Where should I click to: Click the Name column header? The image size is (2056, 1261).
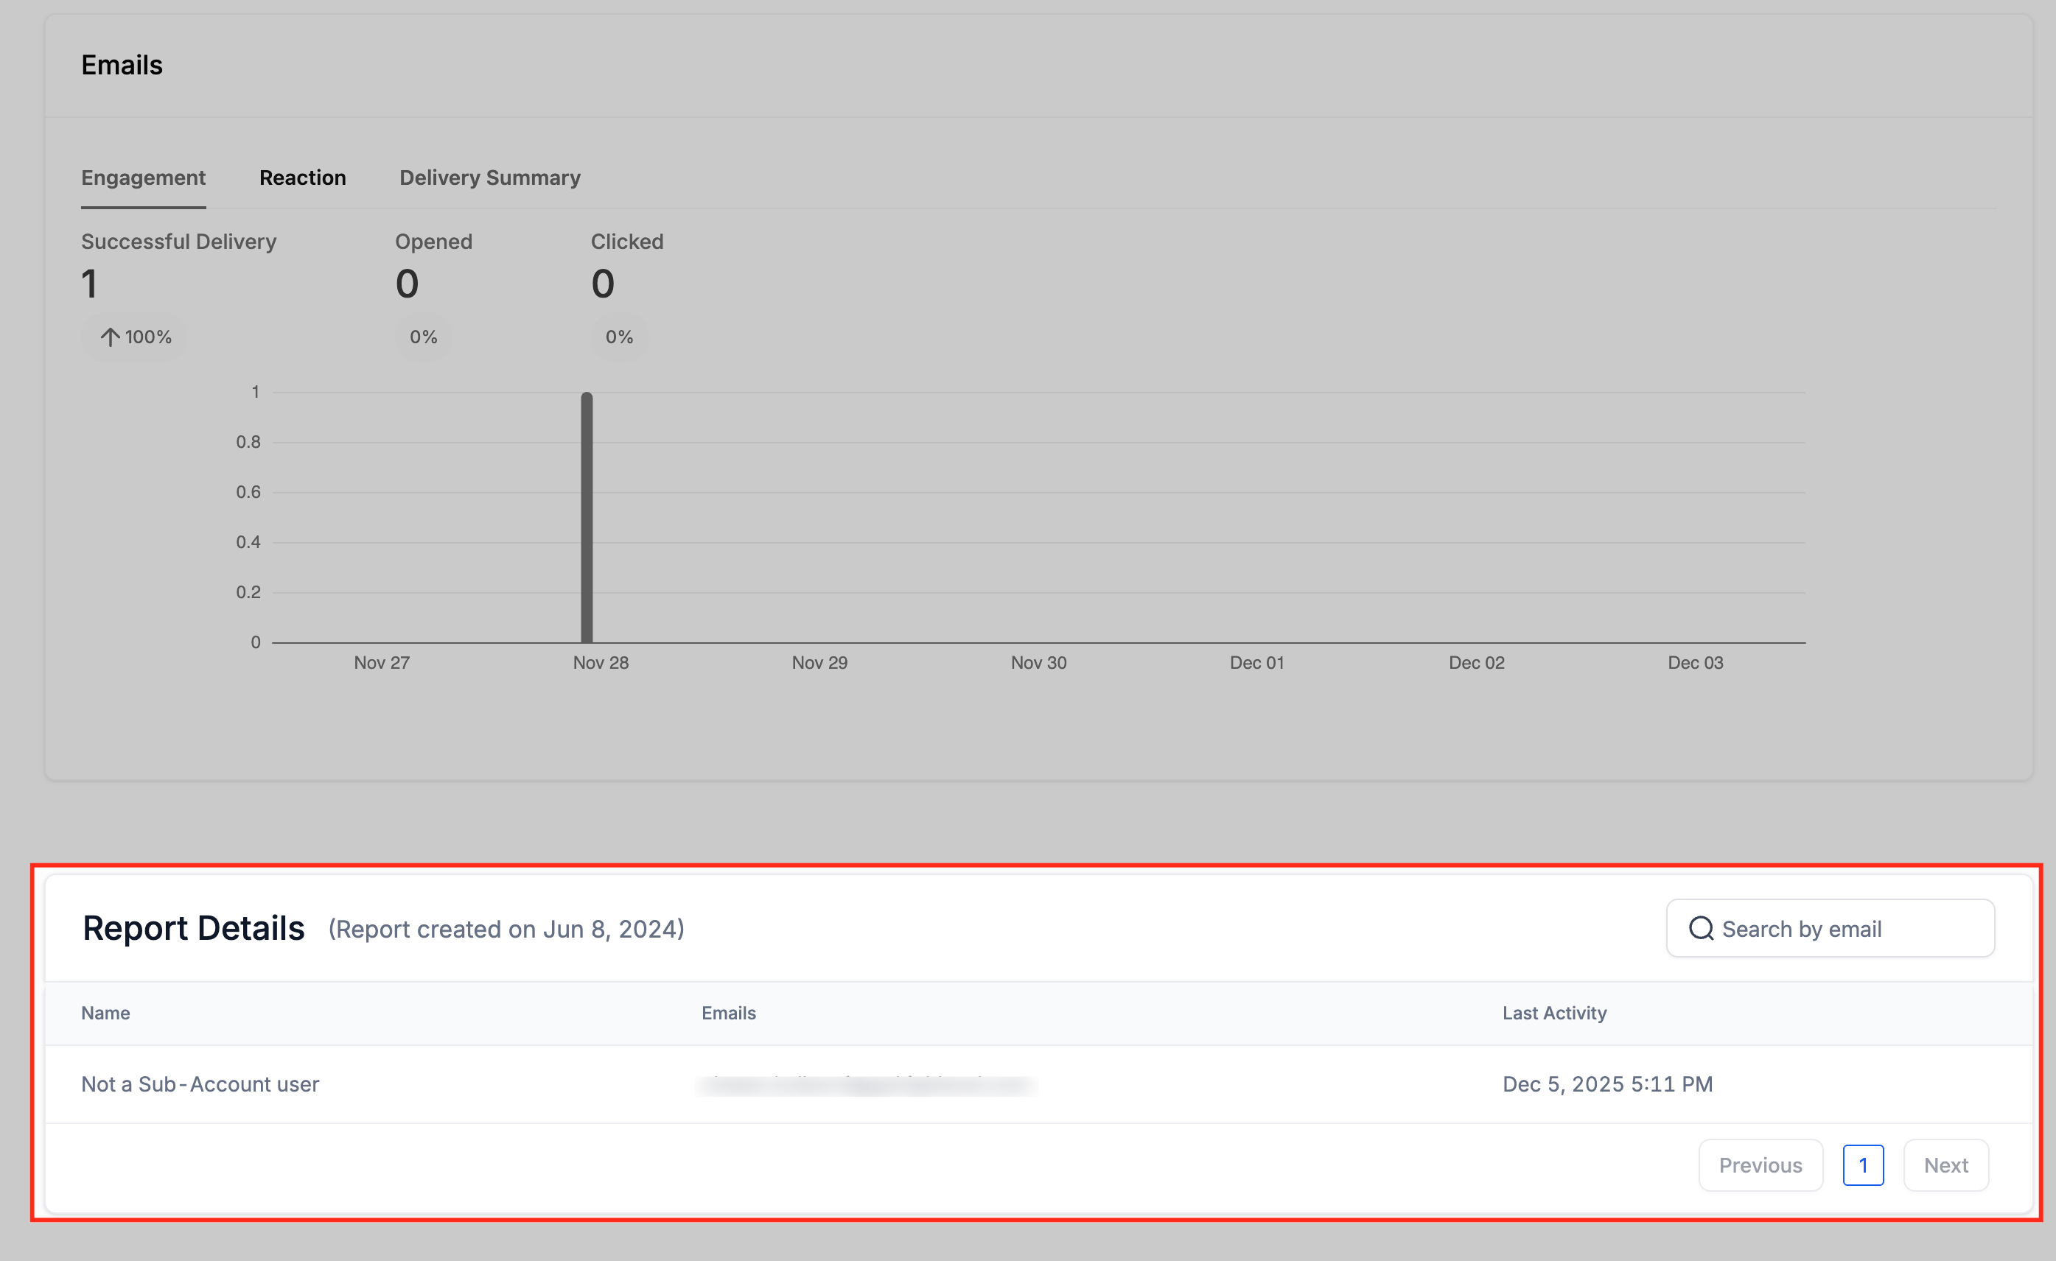[x=105, y=1014]
